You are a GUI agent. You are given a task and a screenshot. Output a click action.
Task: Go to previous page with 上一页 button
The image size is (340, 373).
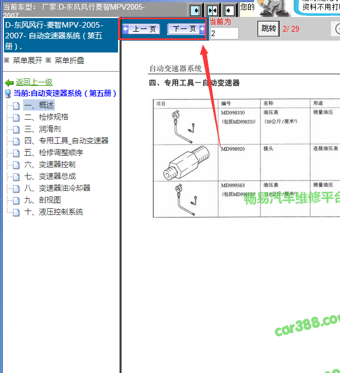(141, 29)
